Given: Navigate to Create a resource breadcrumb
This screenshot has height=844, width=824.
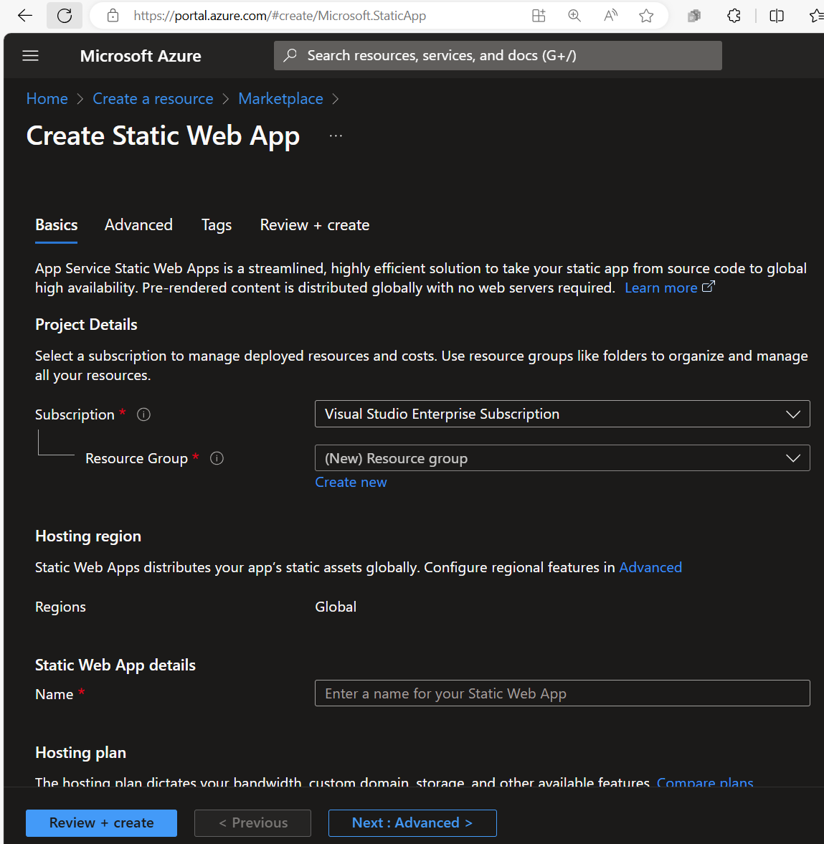Looking at the screenshot, I should tap(153, 99).
